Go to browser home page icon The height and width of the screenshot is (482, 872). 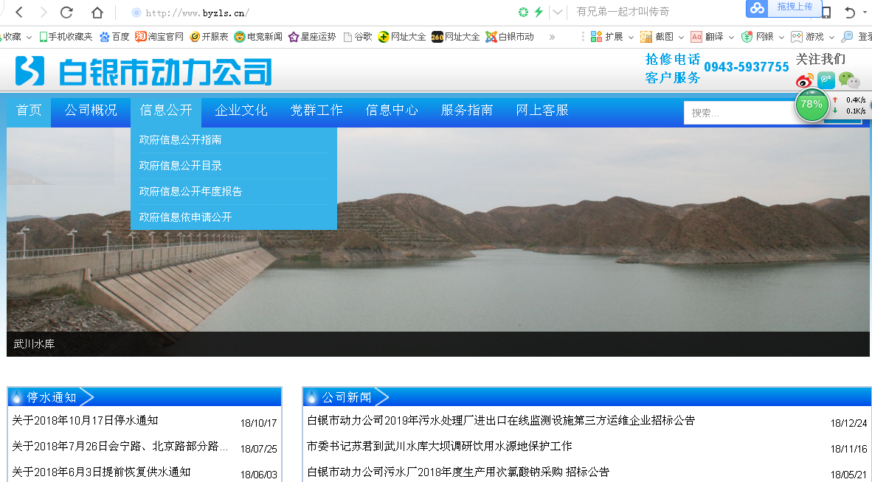[x=97, y=13]
